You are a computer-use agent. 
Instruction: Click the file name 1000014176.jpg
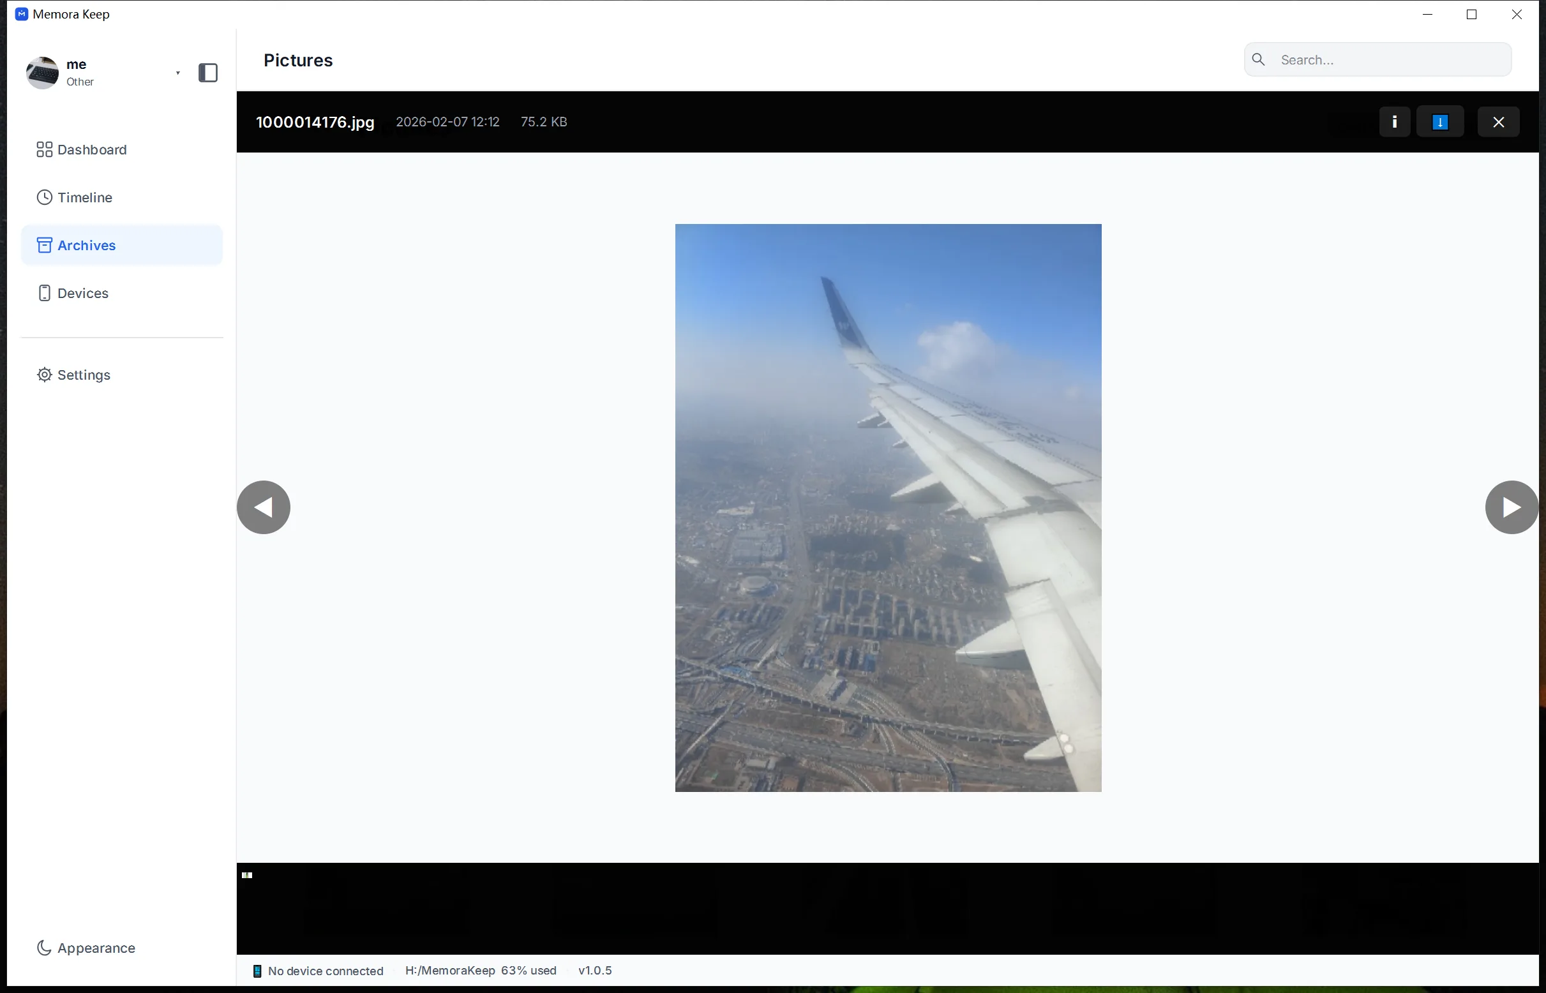tap(315, 122)
